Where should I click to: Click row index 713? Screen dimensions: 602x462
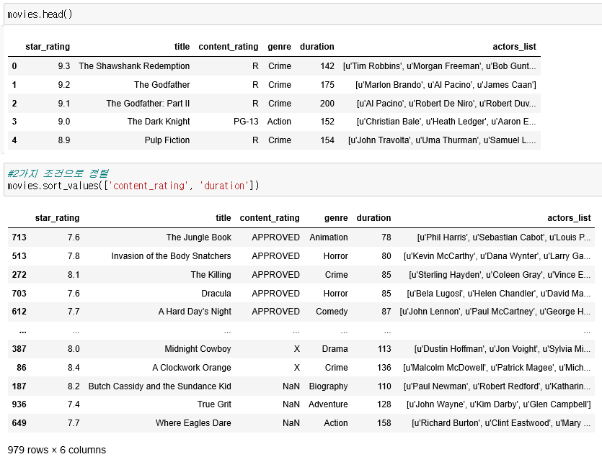(19, 237)
